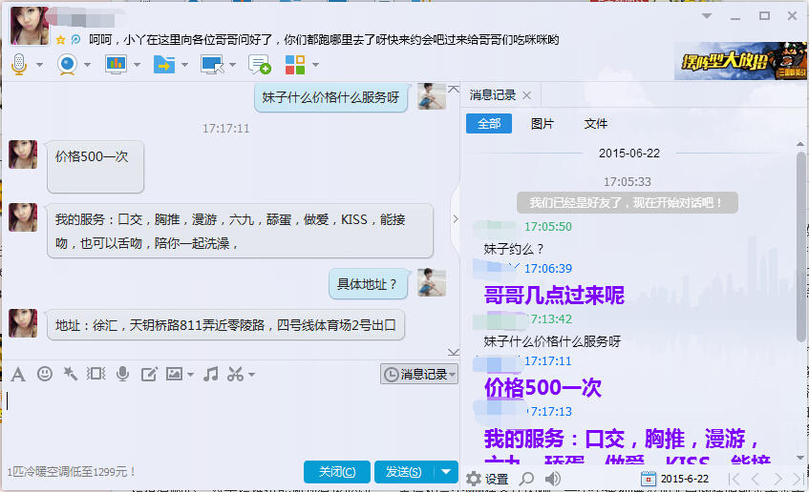Insert a picture with image icon
Screen dimensions: 809x492
click(175, 374)
